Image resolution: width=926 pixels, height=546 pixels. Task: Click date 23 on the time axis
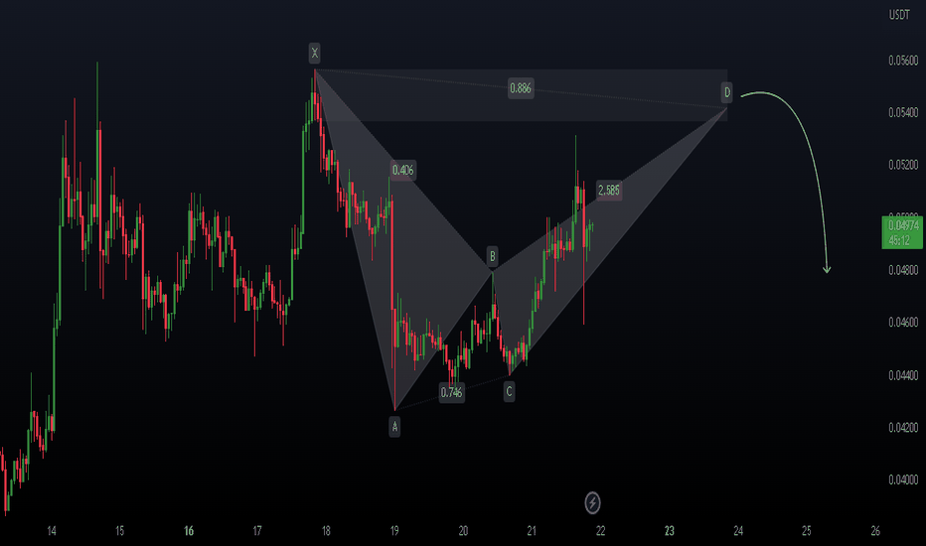pyautogui.click(x=669, y=531)
